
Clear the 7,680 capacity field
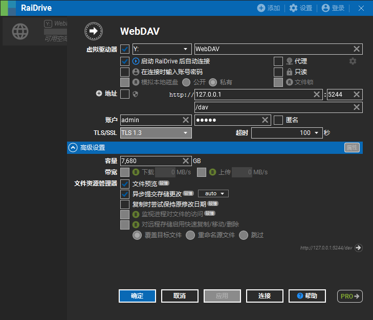pos(186,161)
